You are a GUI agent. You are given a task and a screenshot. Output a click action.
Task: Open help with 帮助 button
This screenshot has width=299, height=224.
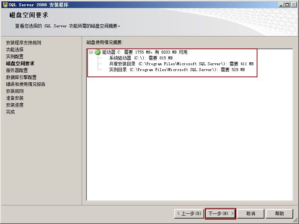[x=279, y=213]
